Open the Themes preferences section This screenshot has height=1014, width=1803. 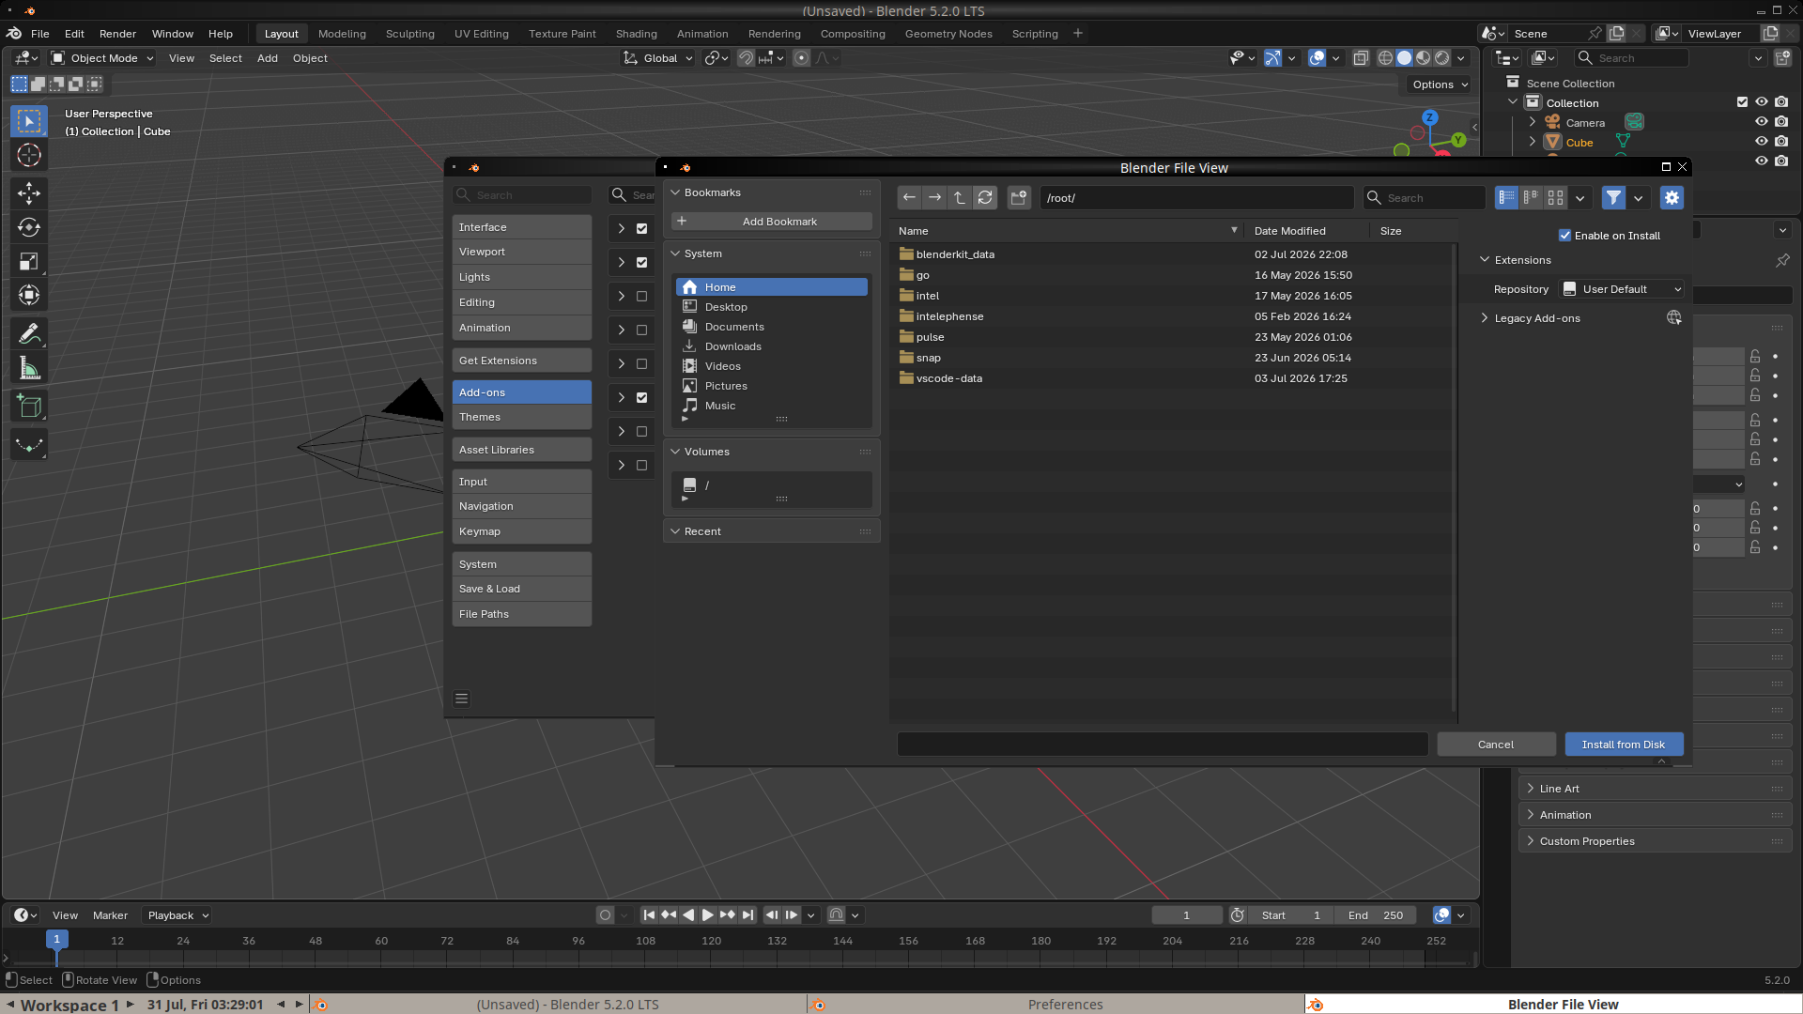tap(521, 417)
